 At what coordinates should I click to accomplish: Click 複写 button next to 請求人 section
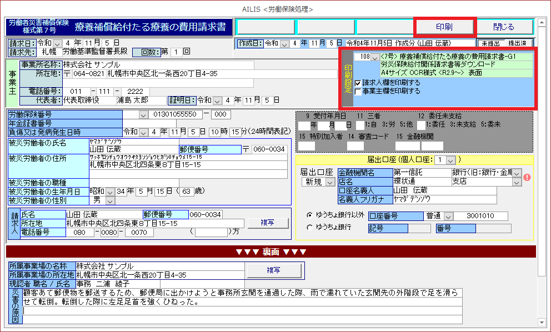coord(268,223)
